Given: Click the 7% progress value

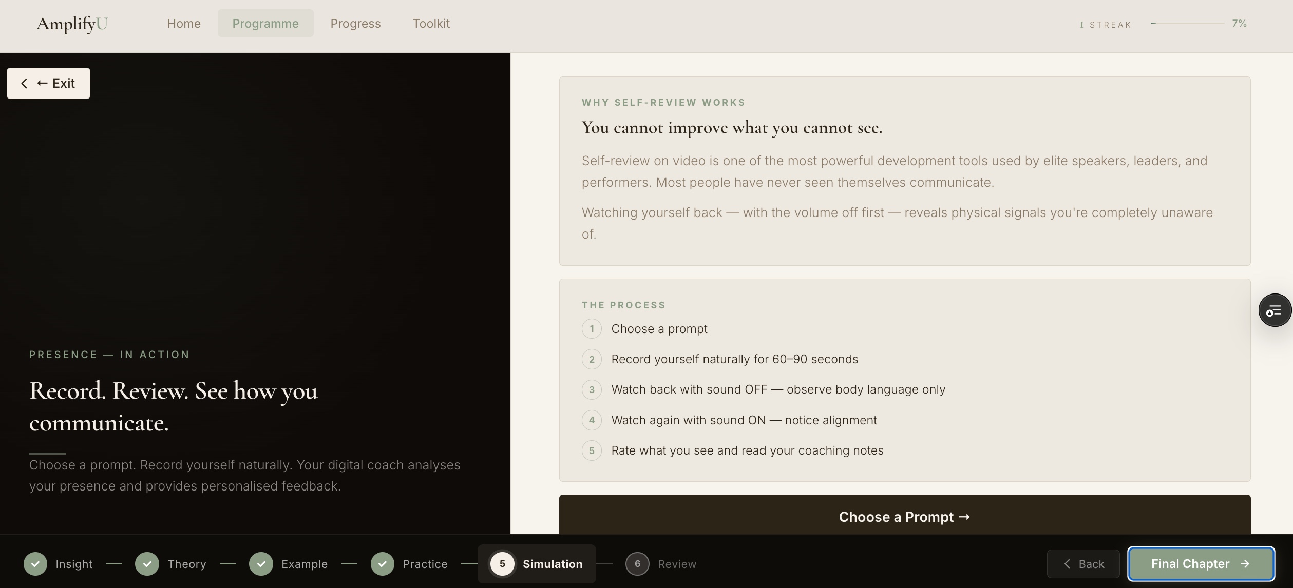Looking at the screenshot, I should tap(1240, 23).
